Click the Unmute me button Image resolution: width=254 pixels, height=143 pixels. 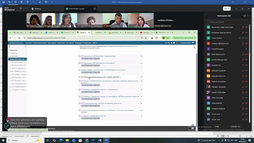pyautogui.click(x=235, y=127)
